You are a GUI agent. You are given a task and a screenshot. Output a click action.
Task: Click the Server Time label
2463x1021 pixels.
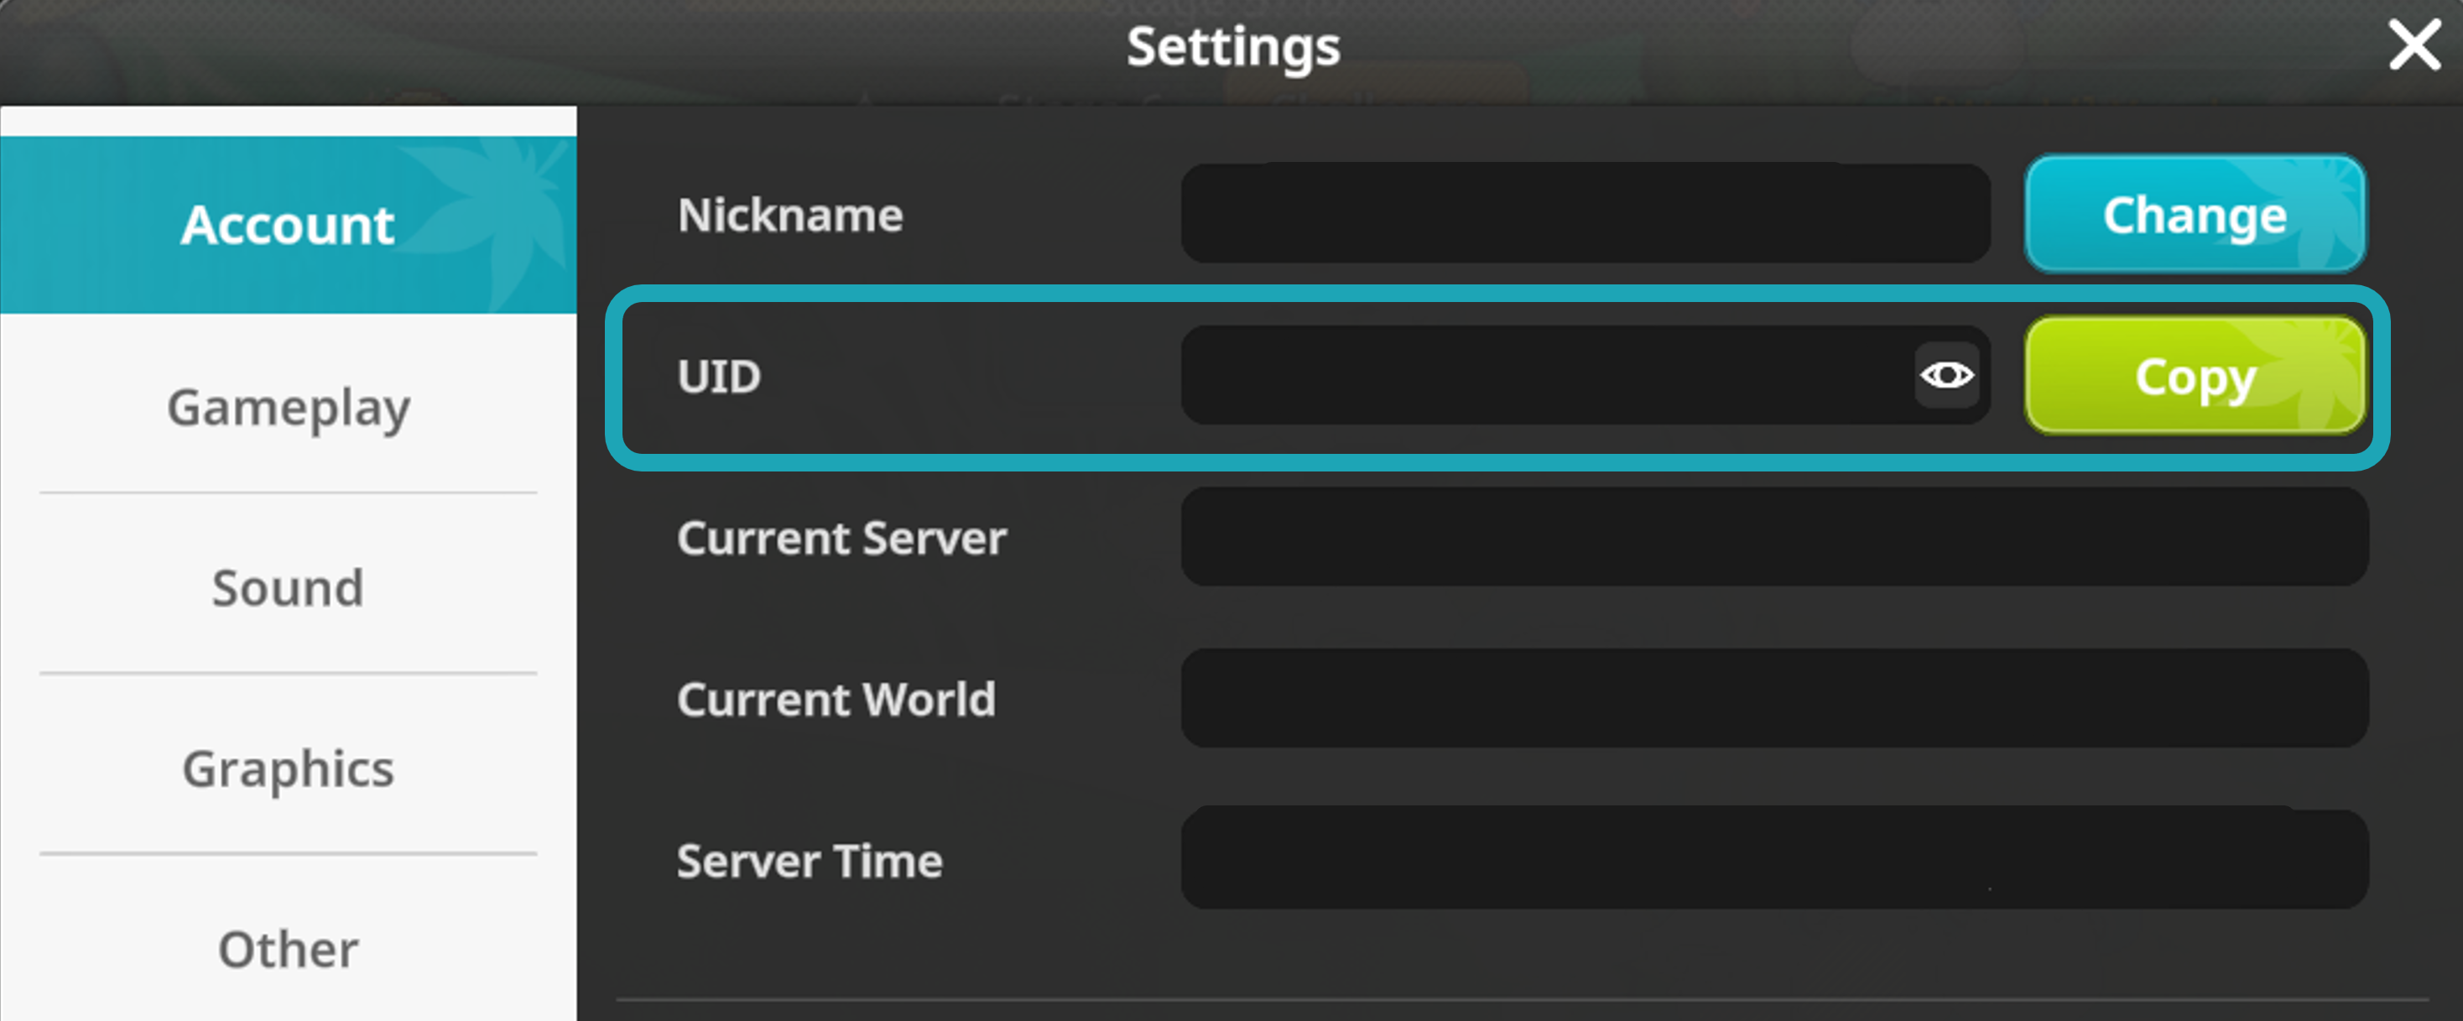click(810, 862)
